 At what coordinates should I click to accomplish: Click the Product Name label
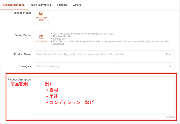[x=22, y=54]
